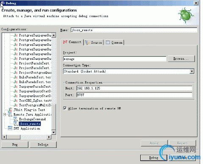Screen dimensions: 203x164
Task: Click the SWT Application icon
Action: (x=10, y=128)
